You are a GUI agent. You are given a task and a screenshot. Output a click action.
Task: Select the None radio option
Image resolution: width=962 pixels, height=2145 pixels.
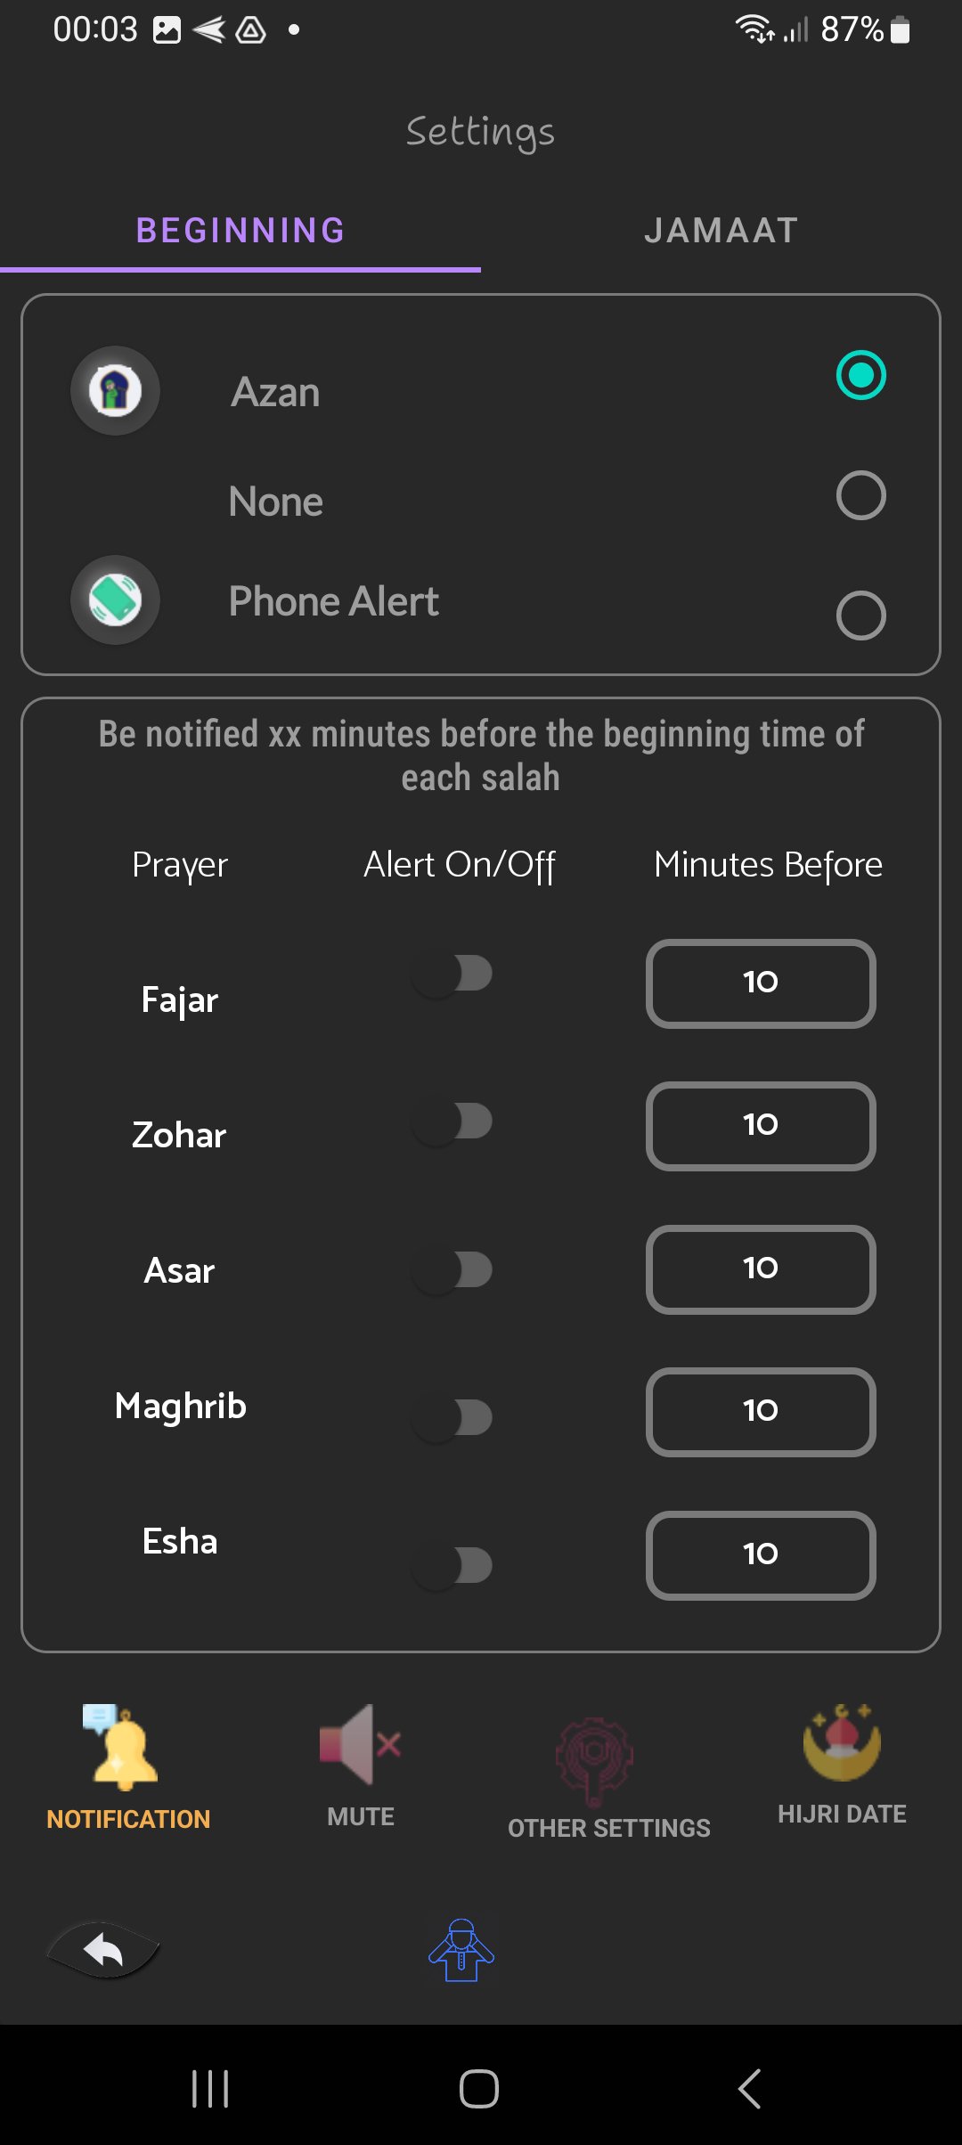coord(860,495)
